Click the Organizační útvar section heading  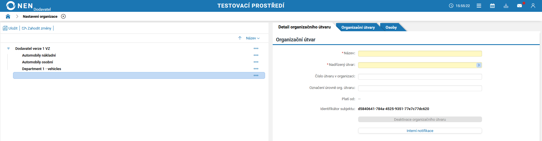coord(296,40)
